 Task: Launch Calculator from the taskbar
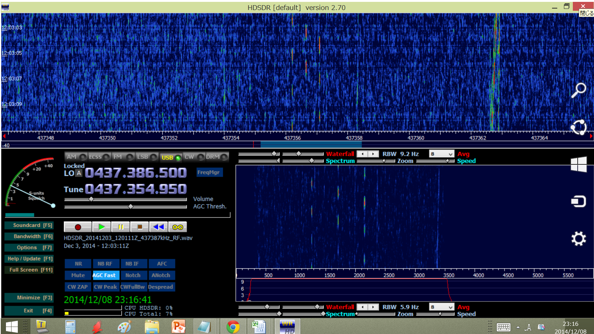pyautogui.click(x=70, y=327)
